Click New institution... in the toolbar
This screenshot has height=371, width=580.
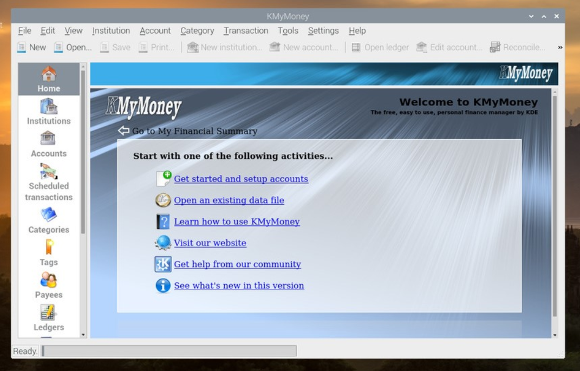point(225,47)
